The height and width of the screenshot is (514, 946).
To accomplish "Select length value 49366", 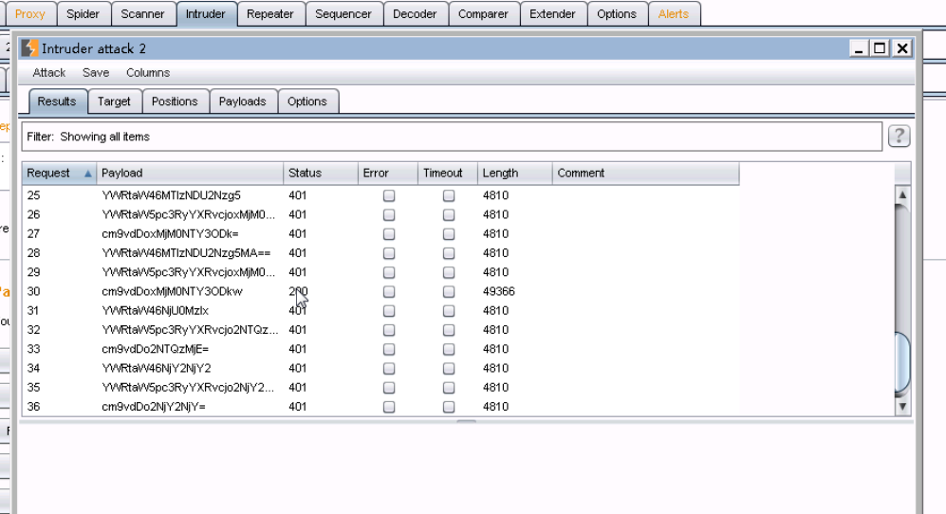I will click(x=498, y=291).
